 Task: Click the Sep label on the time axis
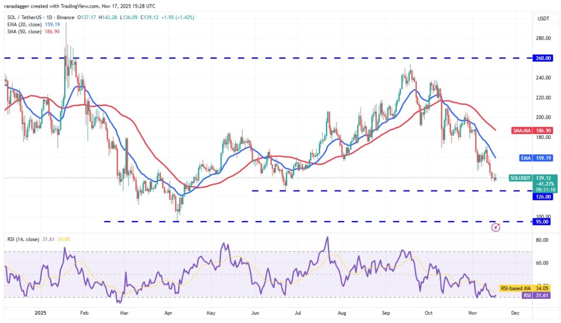pyautogui.click(x=386, y=314)
